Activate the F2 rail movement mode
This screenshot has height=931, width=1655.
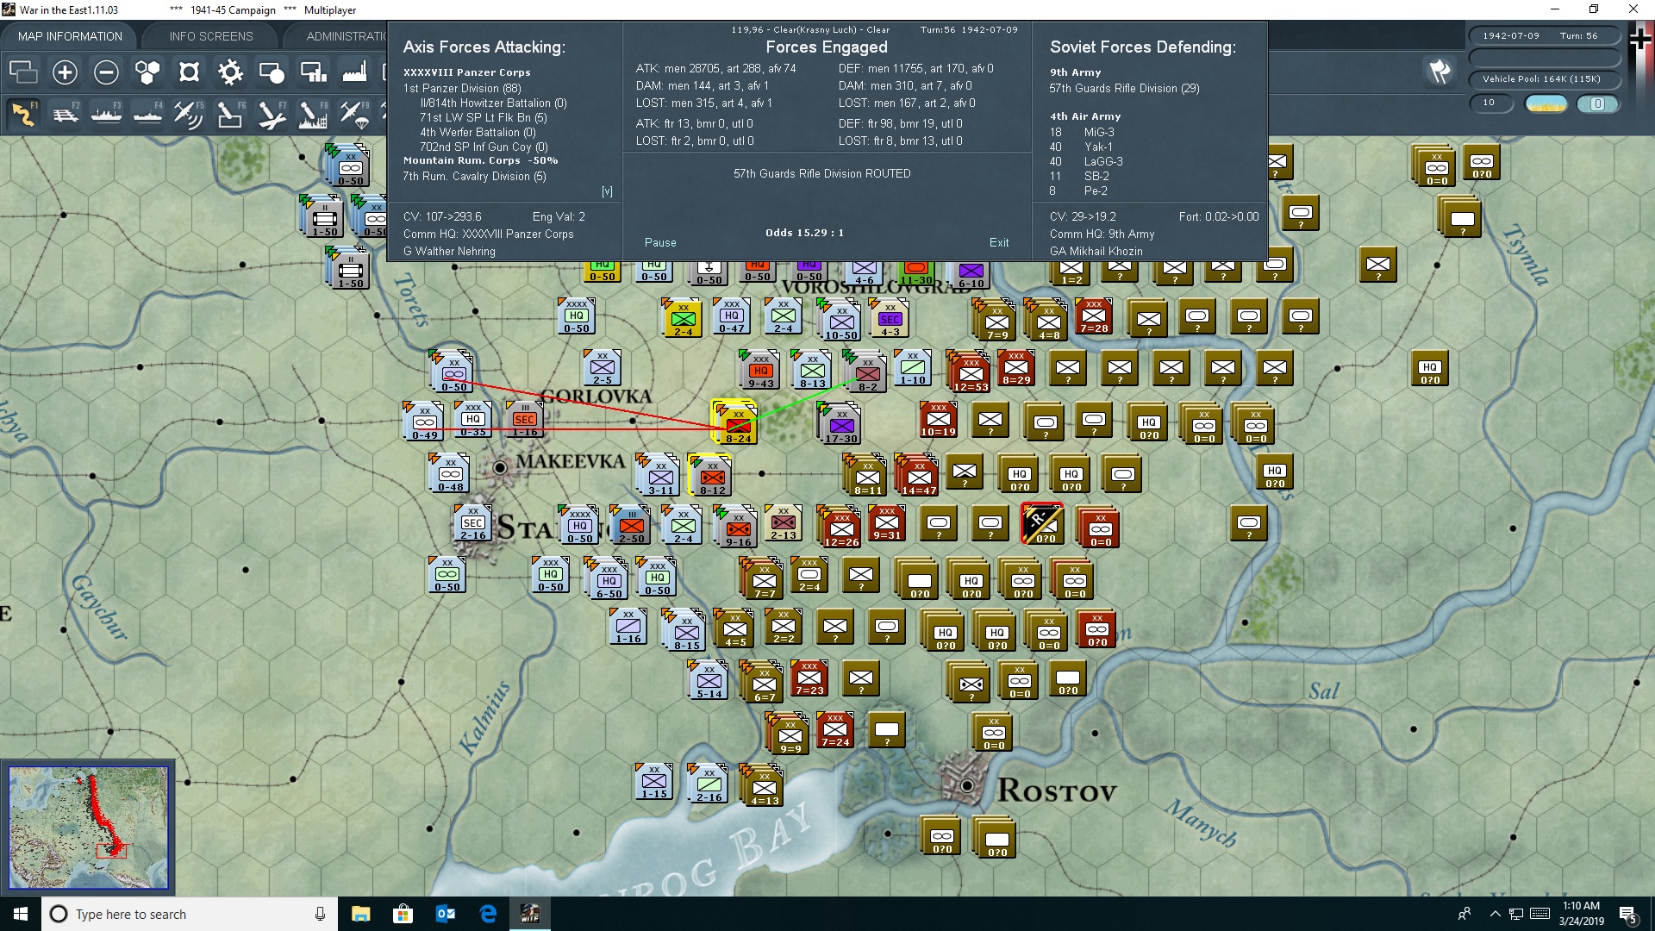point(65,113)
